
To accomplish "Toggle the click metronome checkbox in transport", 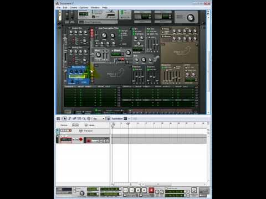I will pyautogui.click(x=75, y=189).
